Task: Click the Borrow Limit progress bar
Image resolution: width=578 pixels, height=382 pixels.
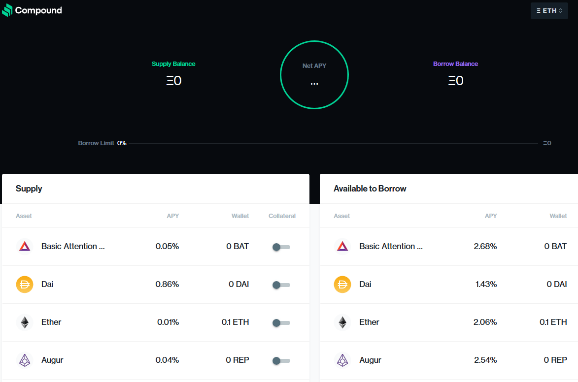Action: (333, 143)
